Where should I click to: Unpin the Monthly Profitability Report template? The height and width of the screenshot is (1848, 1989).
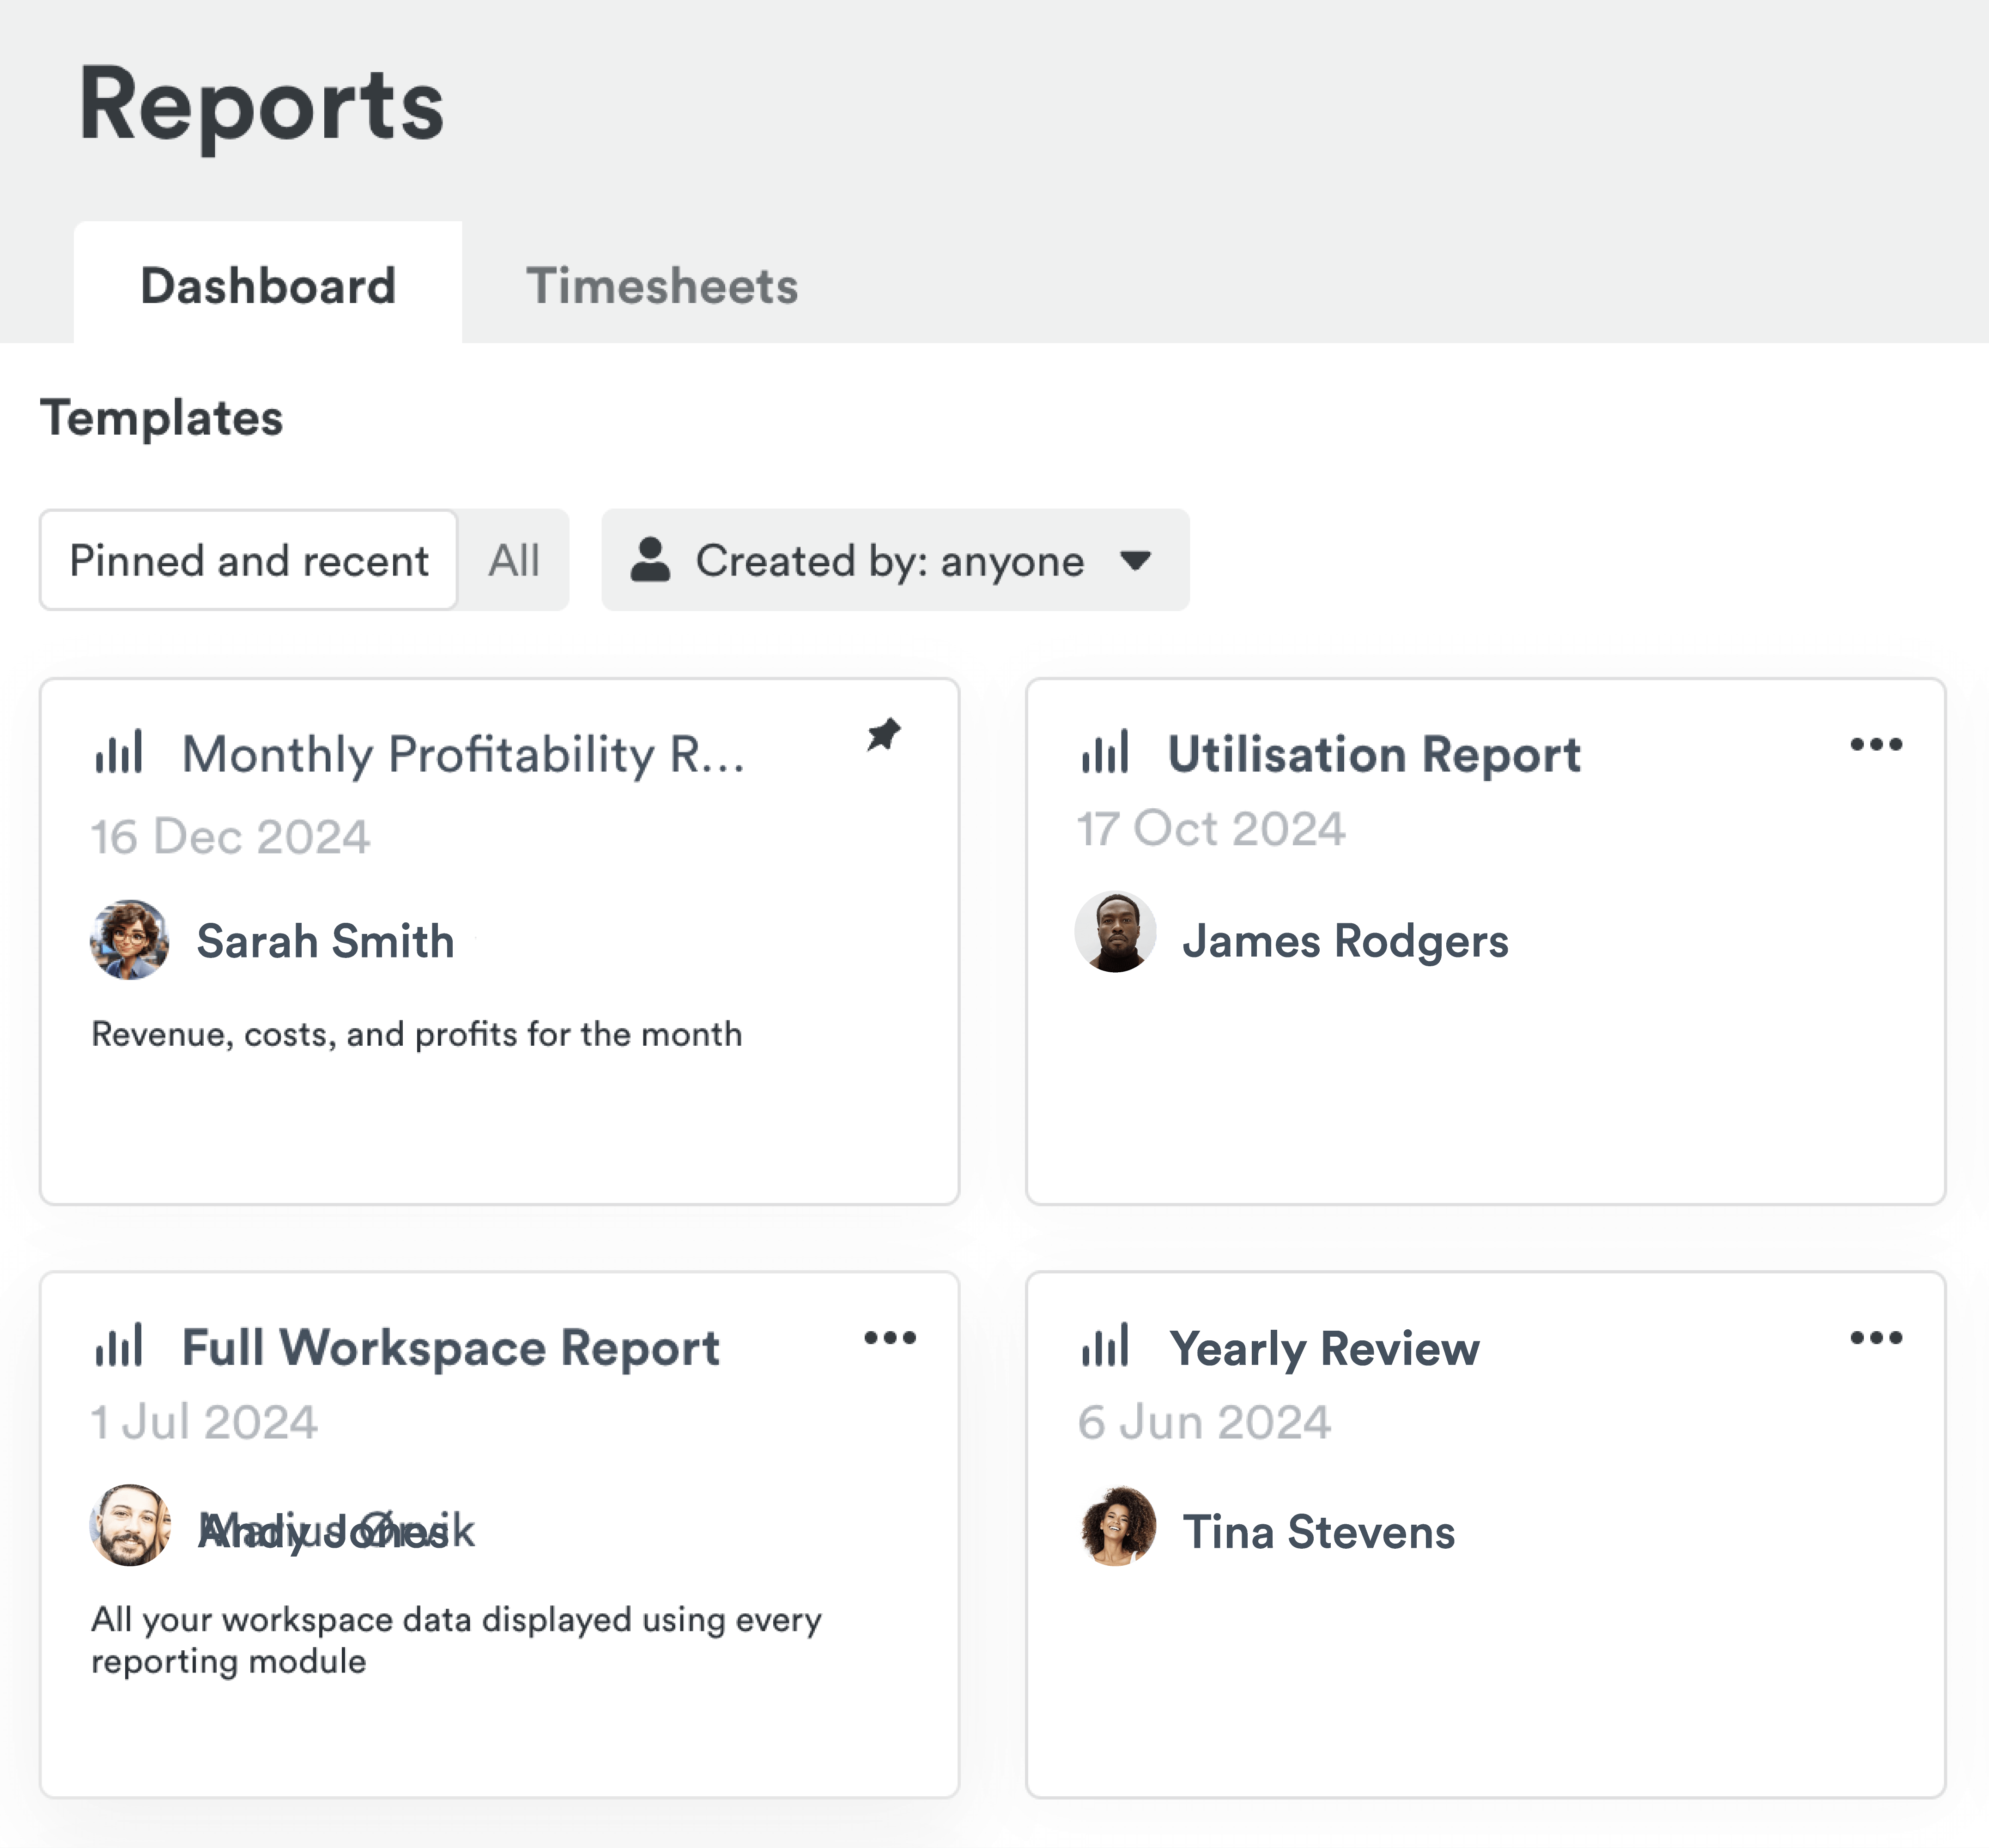click(883, 735)
